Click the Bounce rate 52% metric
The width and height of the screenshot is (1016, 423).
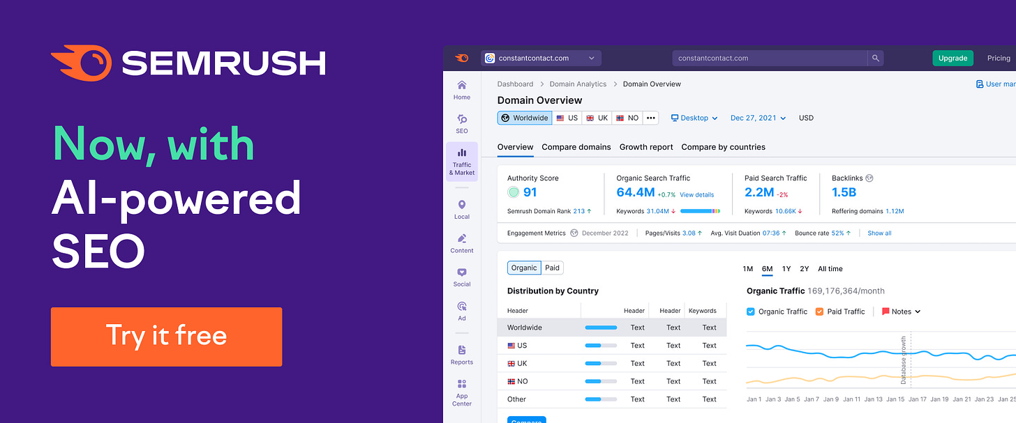(823, 233)
